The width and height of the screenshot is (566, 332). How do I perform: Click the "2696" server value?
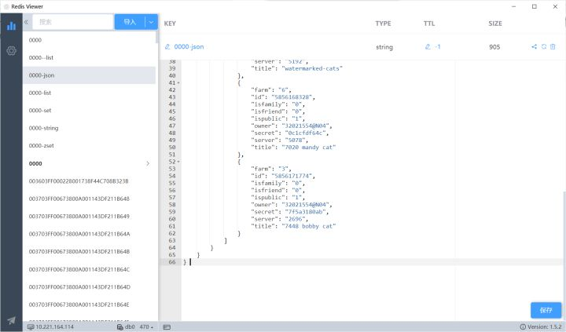(x=295, y=219)
